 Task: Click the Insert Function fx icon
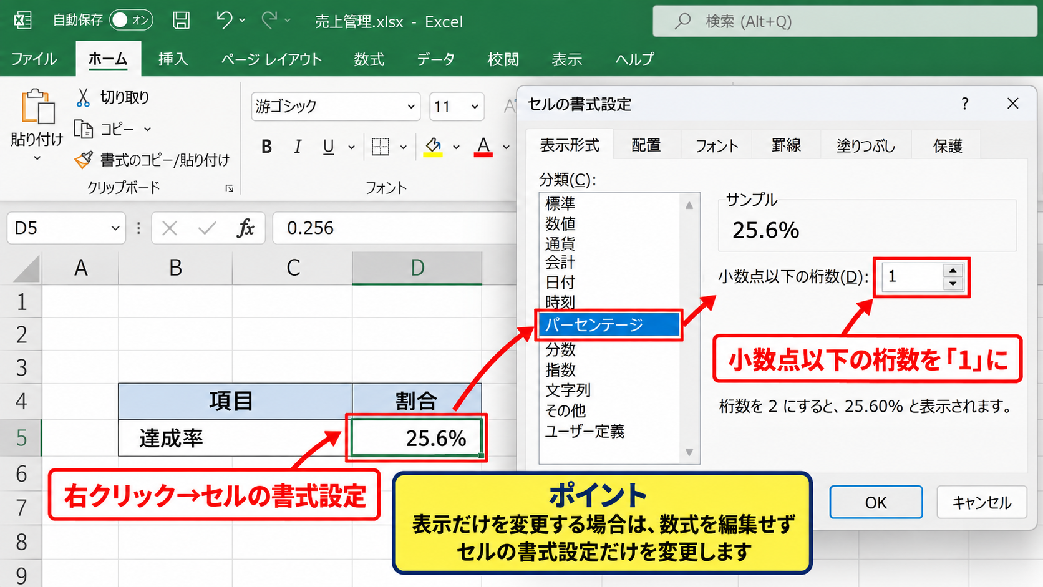tap(246, 228)
